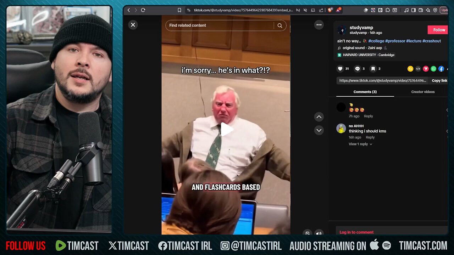This screenshot has height=255, width=454.
Task: Click the browser Update button
Action: [x=444, y=10]
